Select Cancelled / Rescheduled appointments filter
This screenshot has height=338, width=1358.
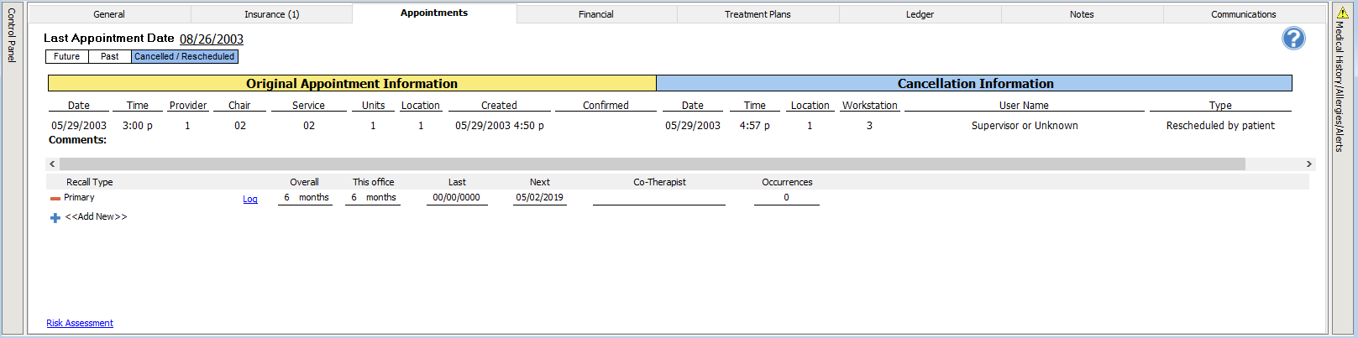(185, 56)
